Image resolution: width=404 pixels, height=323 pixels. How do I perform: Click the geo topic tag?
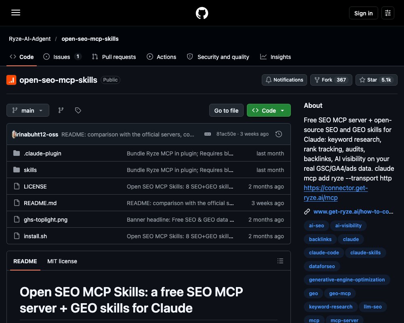click(314, 294)
